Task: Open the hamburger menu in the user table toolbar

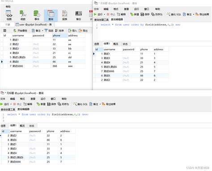Action: tap(5, 30)
